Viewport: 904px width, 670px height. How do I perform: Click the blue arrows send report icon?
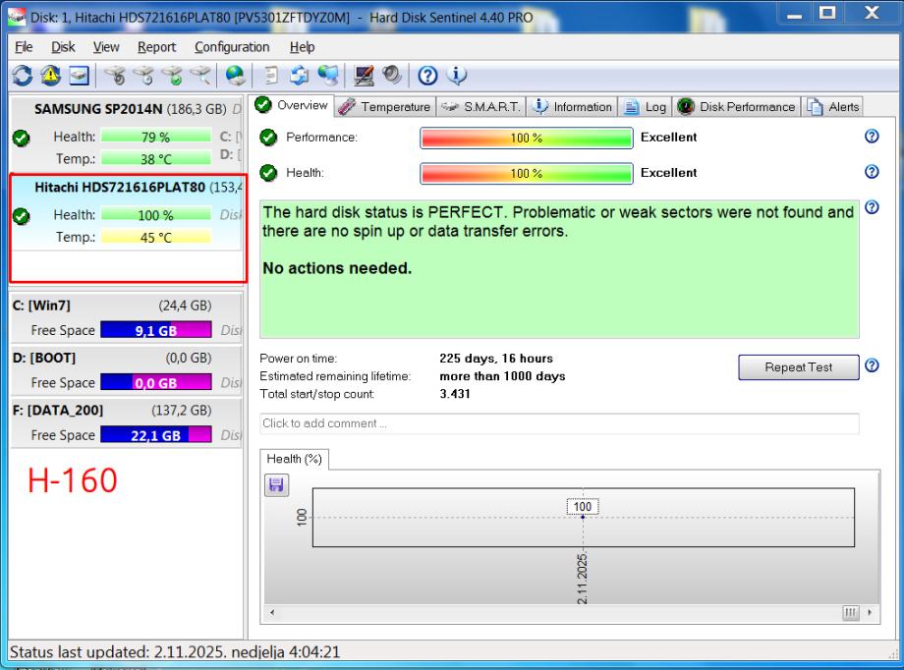pos(300,75)
